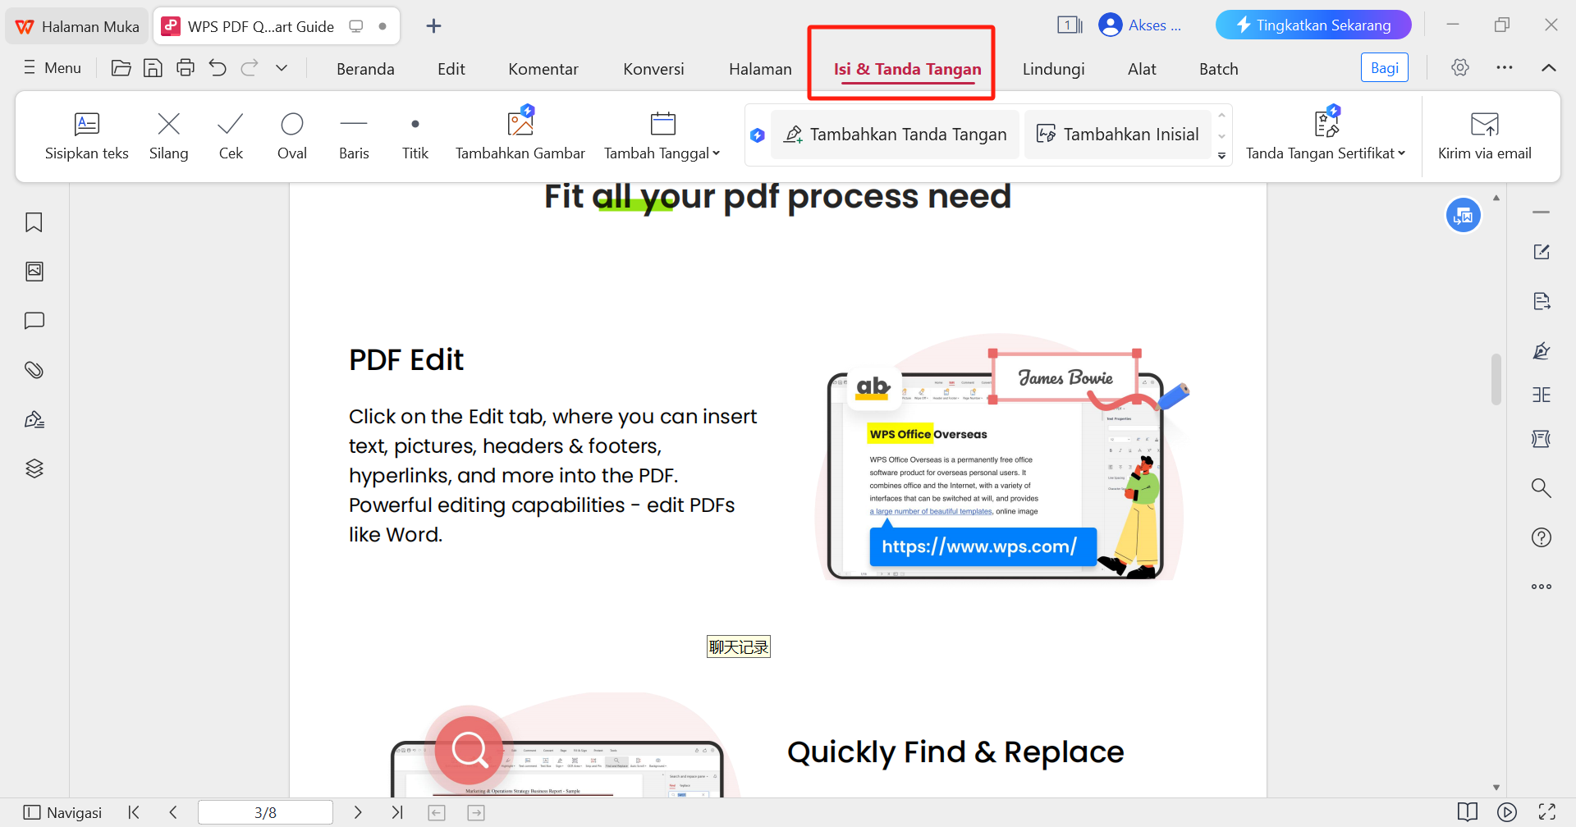This screenshot has height=827, width=1576.
Task: Pick the Cek checkmark tool
Action: pyautogui.click(x=231, y=136)
